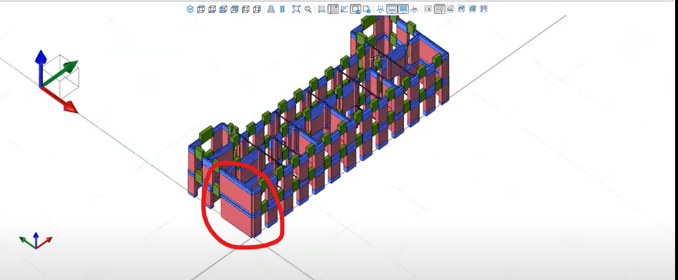Select the back-face cube view icon
This screenshot has width=678, height=280.
point(234,9)
